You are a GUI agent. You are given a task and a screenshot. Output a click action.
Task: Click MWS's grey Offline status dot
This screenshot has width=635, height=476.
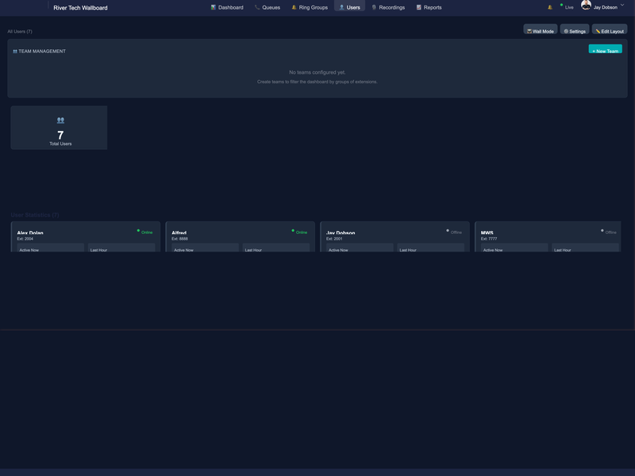(x=602, y=231)
